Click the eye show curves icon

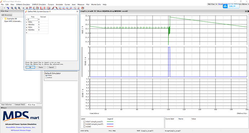click(23, 8)
